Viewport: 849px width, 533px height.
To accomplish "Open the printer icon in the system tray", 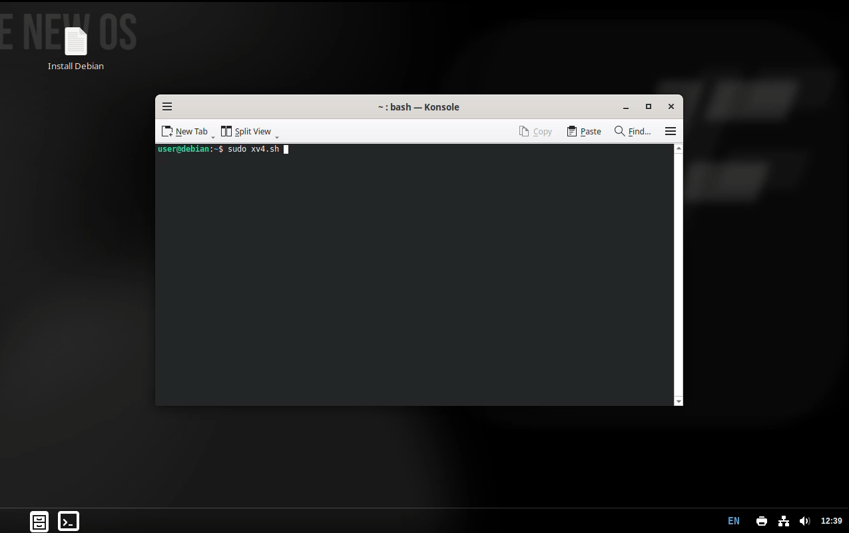I will [x=761, y=521].
